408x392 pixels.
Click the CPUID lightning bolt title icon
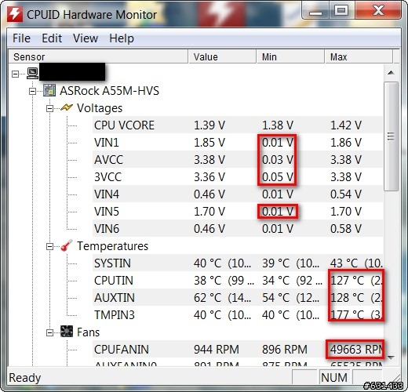click(x=15, y=14)
